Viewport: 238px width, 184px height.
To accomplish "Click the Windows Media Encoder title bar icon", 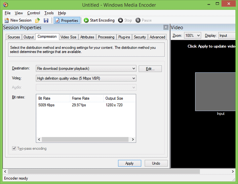I will (x=6, y=5).
